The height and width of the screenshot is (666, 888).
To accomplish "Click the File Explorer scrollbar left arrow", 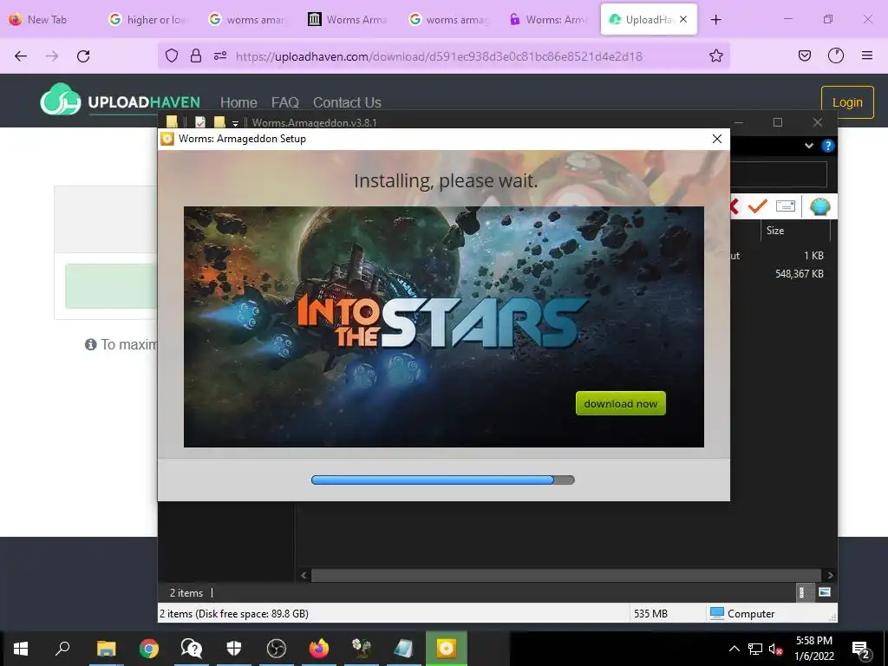I will (x=304, y=575).
